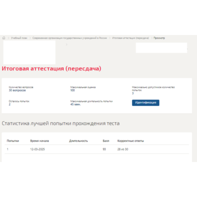Click the Длительность column header
197x197 pixels.
(x=78, y=141)
